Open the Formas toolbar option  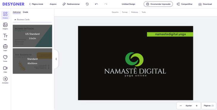click(x=125, y=12)
